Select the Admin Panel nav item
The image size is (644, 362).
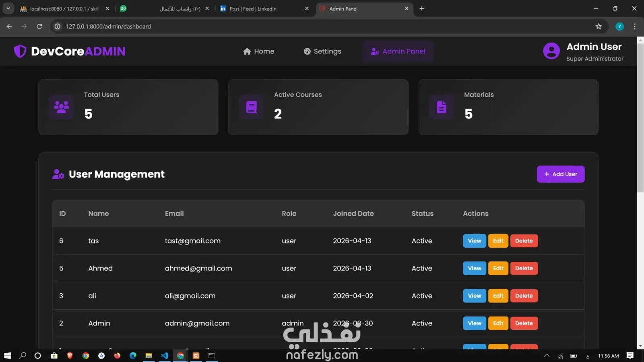pos(398,51)
